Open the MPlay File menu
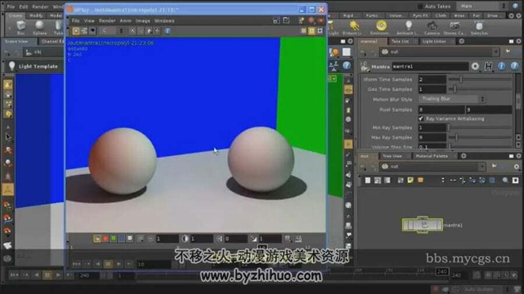Screen dimensions: 524x294 tap(76, 21)
